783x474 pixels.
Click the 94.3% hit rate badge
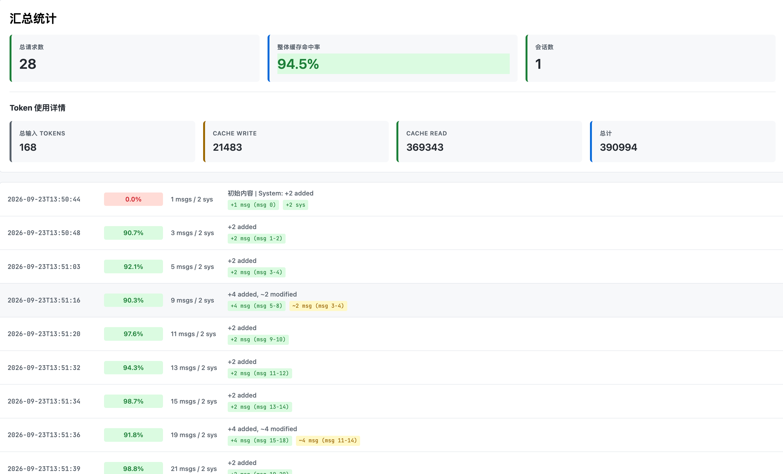pyautogui.click(x=133, y=368)
